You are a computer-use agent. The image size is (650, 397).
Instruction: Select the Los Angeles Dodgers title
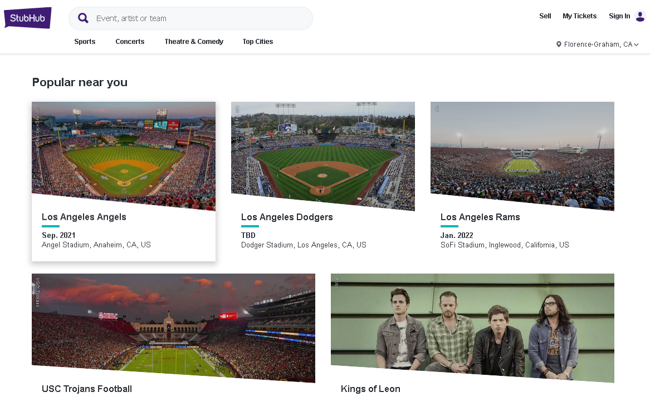pyautogui.click(x=287, y=217)
